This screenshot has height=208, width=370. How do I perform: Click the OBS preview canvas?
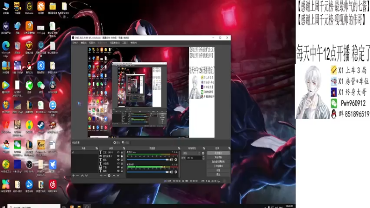(x=151, y=92)
